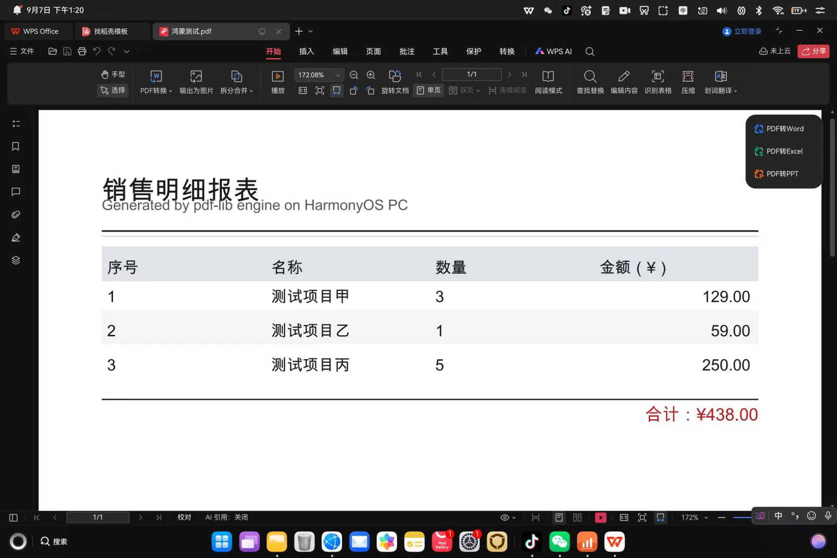Open the attachments paperclip sidebar panel
The height and width of the screenshot is (558, 837).
pos(16,214)
